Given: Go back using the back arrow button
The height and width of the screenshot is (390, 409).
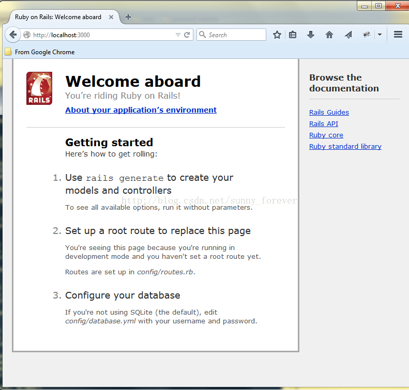Looking at the screenshot, I should [13, 35].
